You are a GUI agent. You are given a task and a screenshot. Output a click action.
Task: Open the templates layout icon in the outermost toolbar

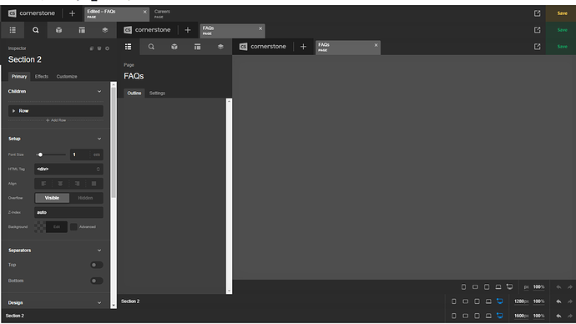point(82,30)
